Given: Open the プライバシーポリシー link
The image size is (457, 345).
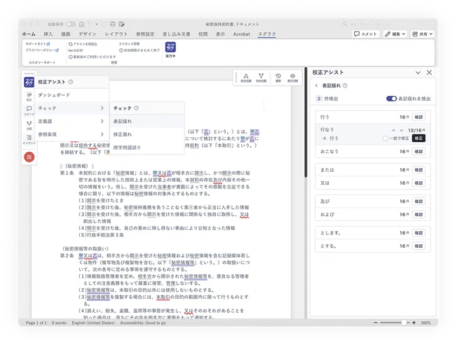Looking at the screenshot, I should 42,50.
